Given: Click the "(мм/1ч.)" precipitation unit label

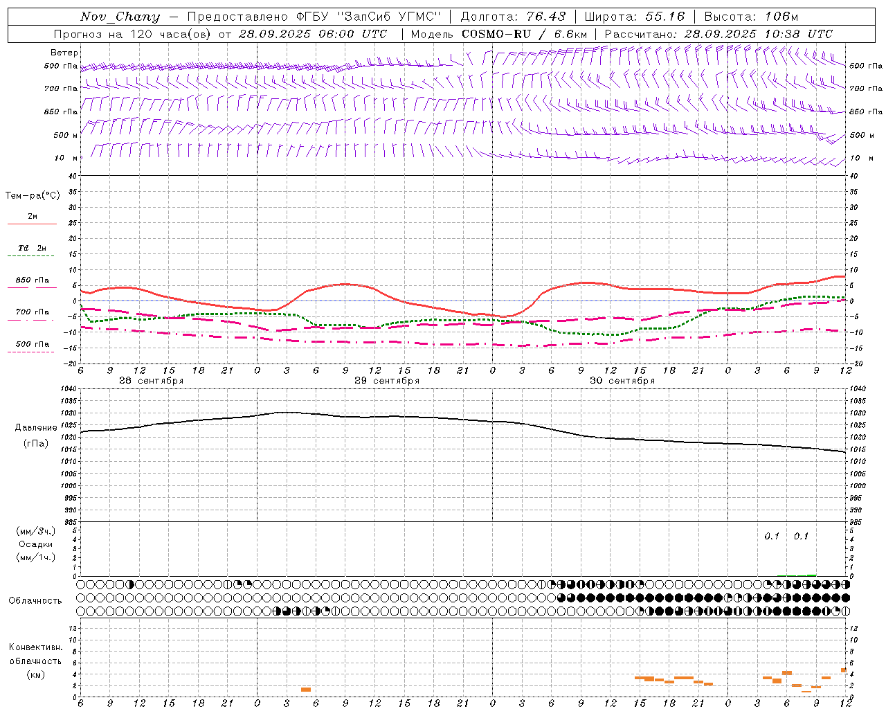Looking at the screenshot, I should tap(36, 557).
